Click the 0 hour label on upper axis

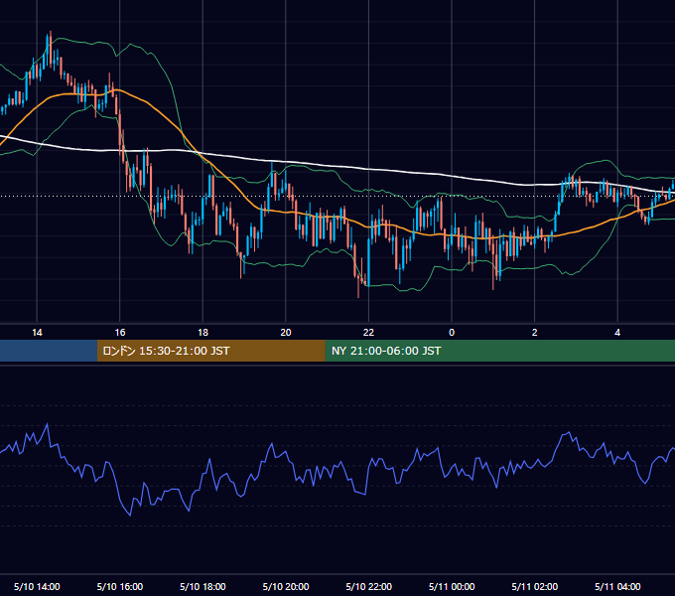452,333
